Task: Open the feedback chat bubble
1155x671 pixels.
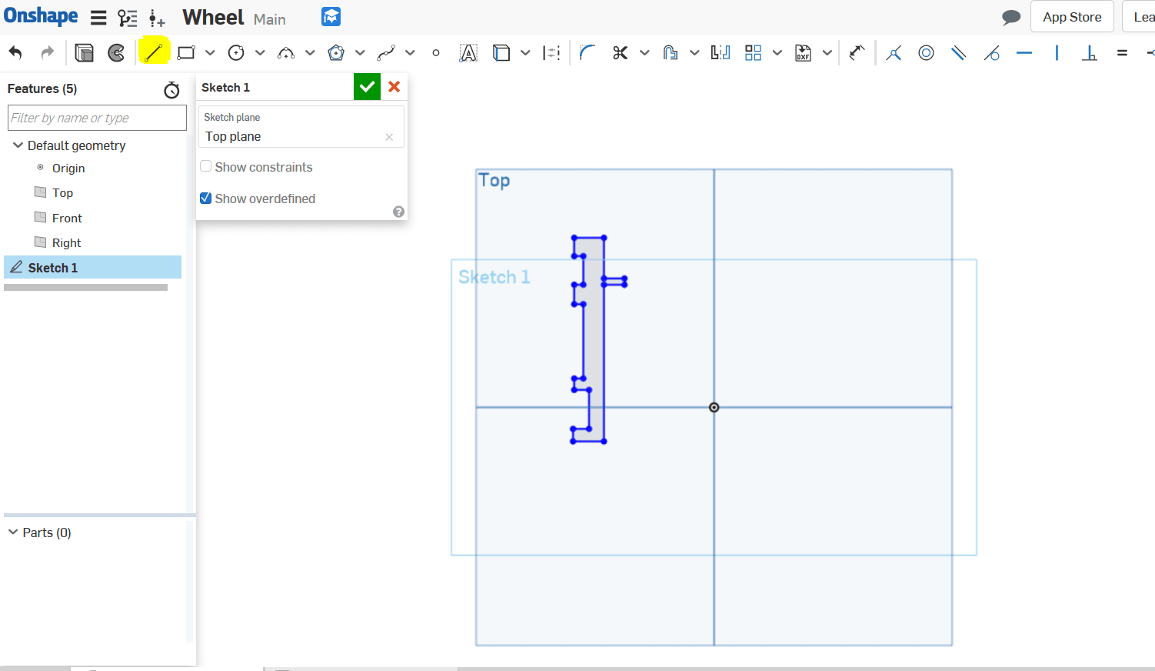Action: (x=1011, y=17)
